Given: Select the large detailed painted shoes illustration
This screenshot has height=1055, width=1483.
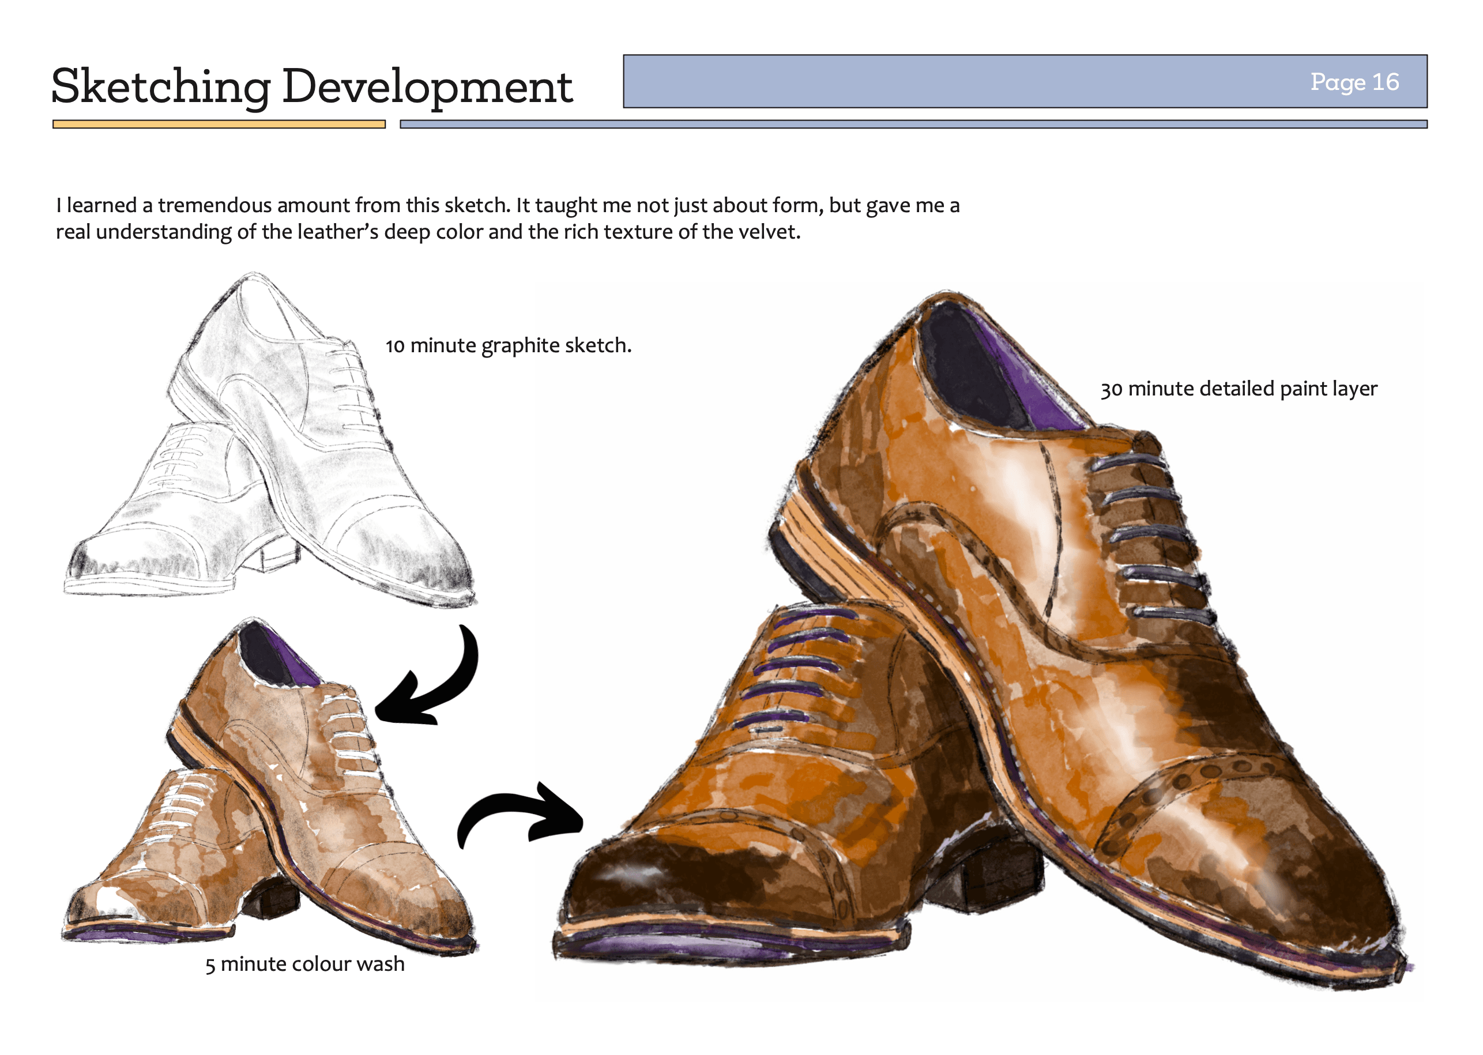Looking at the screenshot, I should coord(983,640).
